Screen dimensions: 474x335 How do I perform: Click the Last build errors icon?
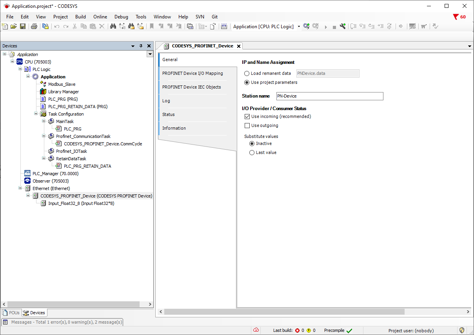pos(297,331)
